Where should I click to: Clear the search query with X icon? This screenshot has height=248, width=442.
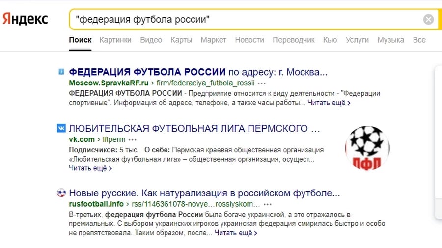coord(428,19)
